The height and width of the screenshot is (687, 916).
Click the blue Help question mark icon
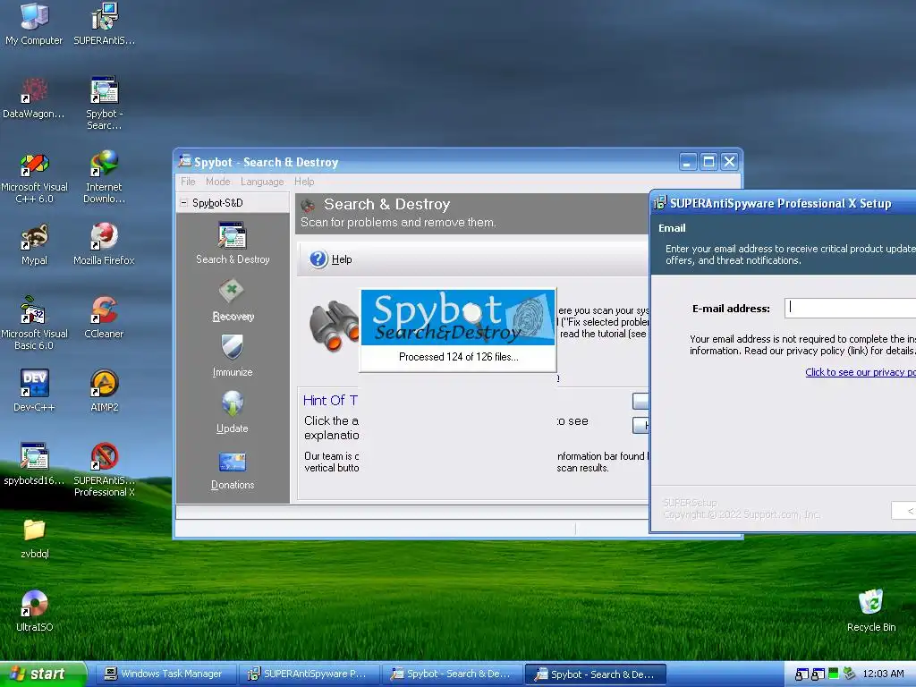point(318,259)
